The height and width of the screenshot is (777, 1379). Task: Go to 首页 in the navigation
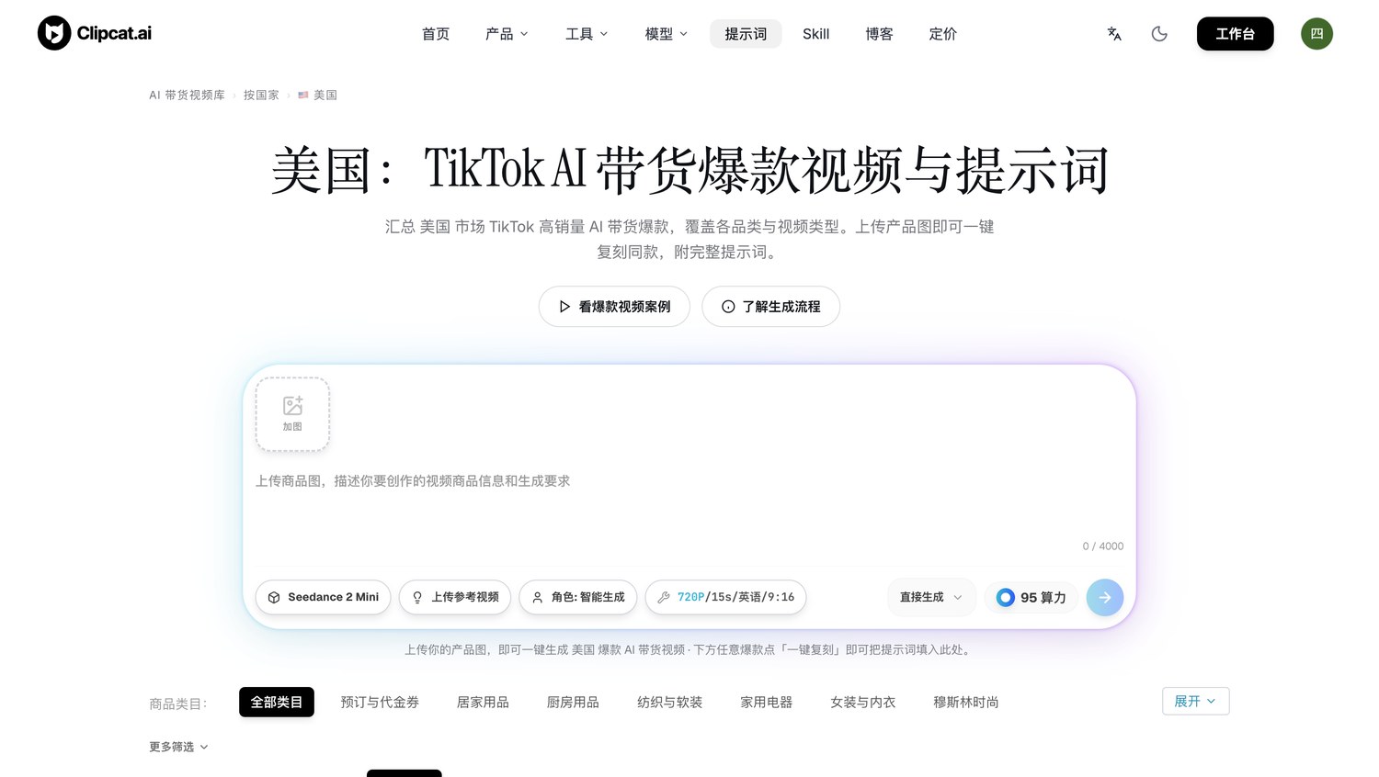(436, 34)
